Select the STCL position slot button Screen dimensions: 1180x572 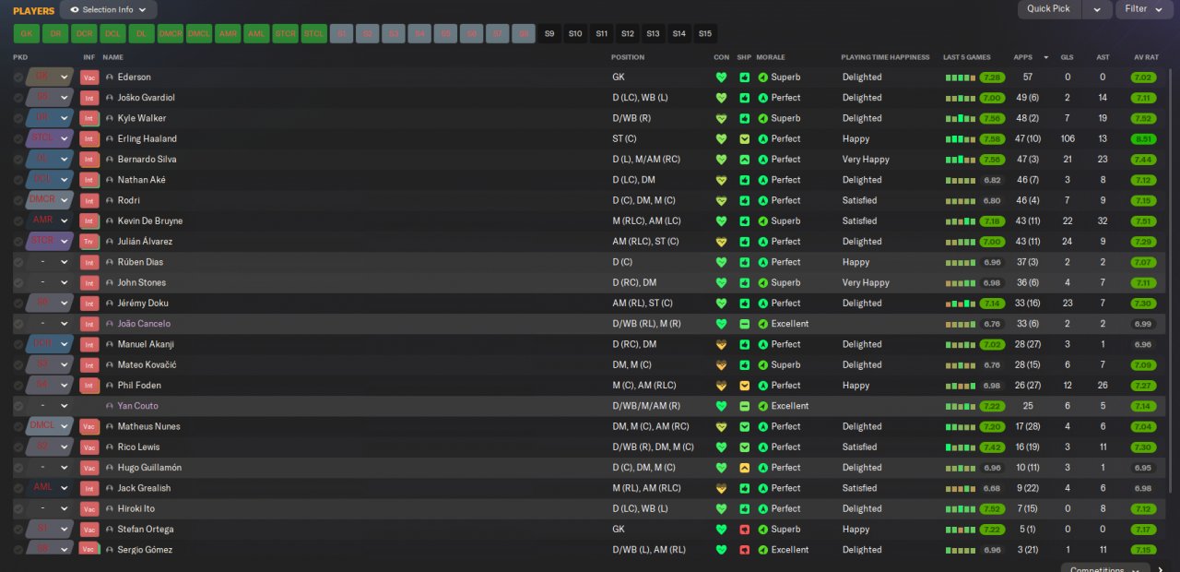pyautogui.click(x=314, y=34)
